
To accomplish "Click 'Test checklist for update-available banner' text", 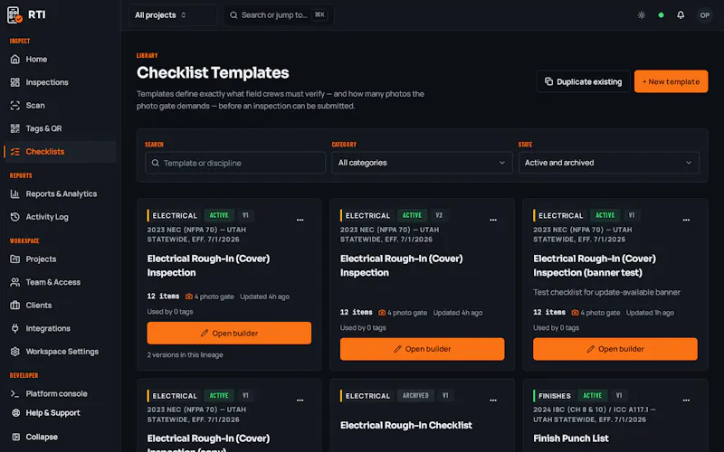I will click(x=606, y=292).
